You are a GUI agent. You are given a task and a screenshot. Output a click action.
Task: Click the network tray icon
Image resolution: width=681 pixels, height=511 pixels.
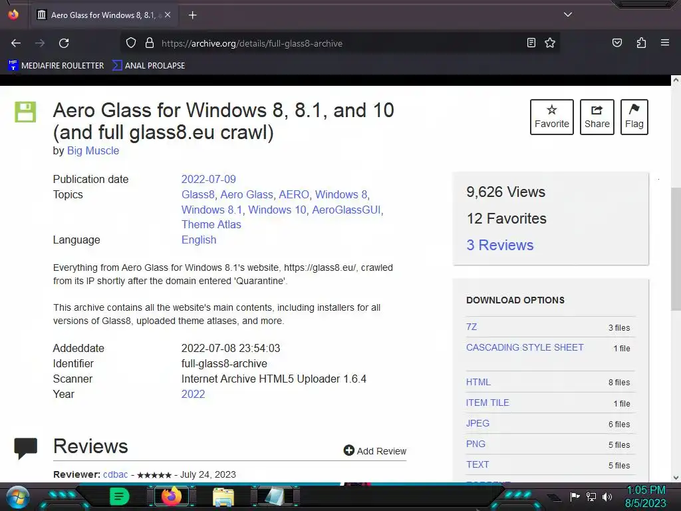[591, 496]
